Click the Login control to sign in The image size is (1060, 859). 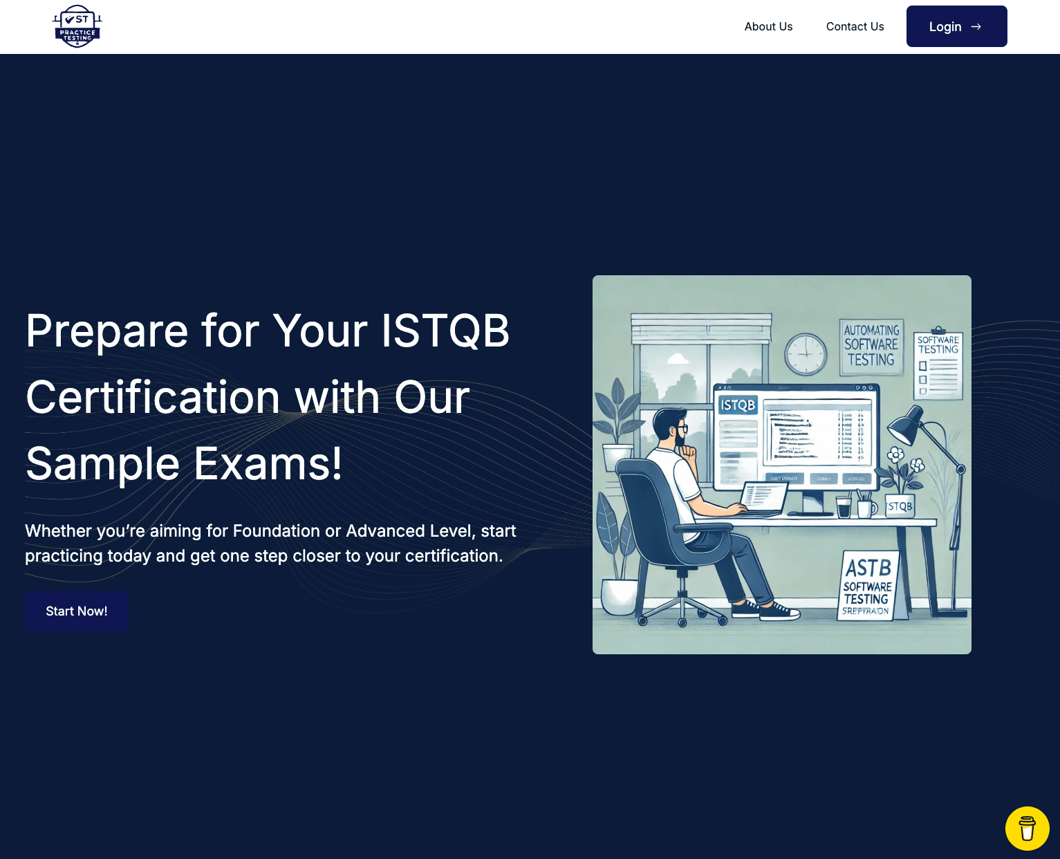coord(956,26)
